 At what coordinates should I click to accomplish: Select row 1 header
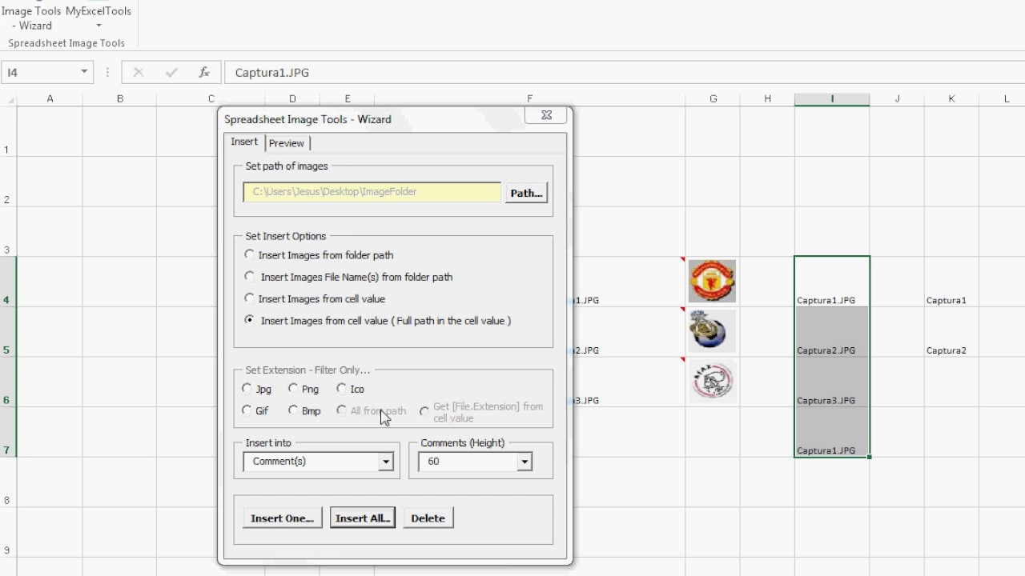pos(8,131)
